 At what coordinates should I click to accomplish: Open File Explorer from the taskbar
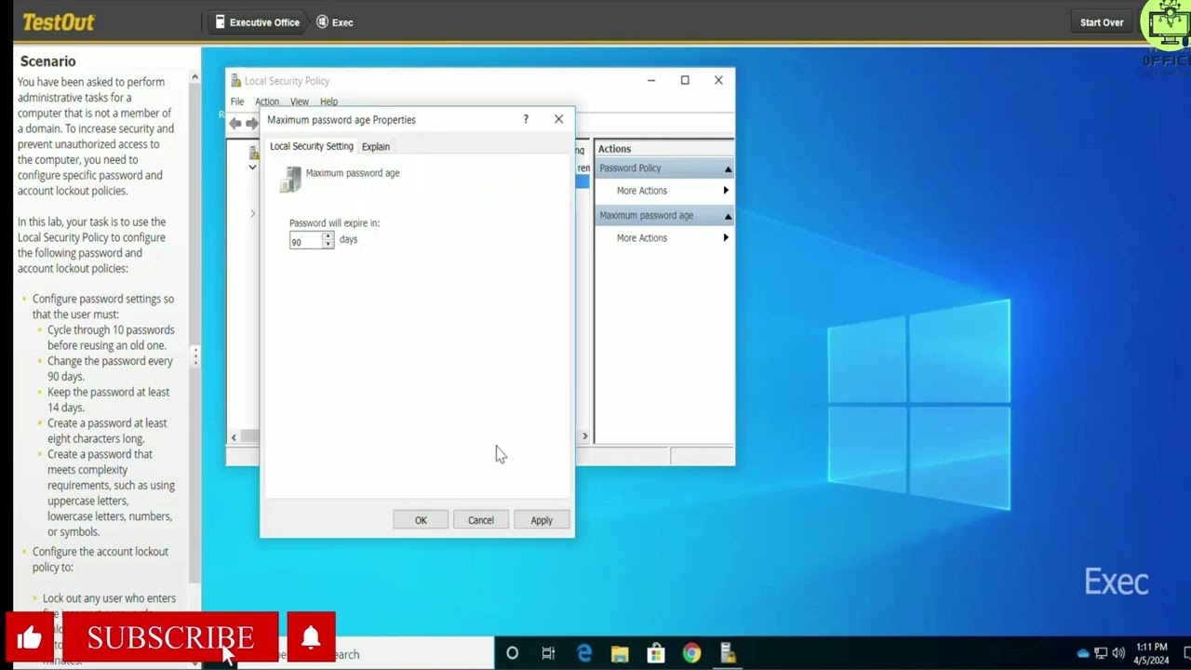coord(620,653)
